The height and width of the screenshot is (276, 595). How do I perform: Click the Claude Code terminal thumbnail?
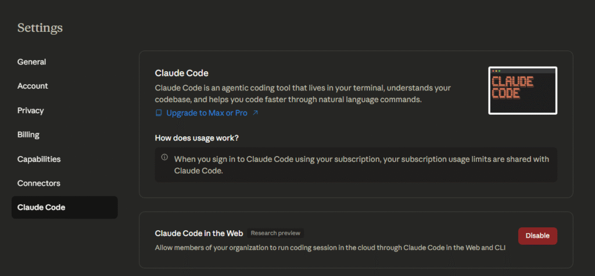click(x=522, y=90)
